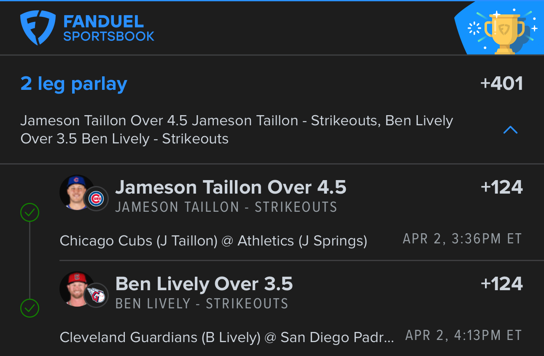
Task: Click the Cleveland Guardians team logo badge
Action: coord(96,295)
